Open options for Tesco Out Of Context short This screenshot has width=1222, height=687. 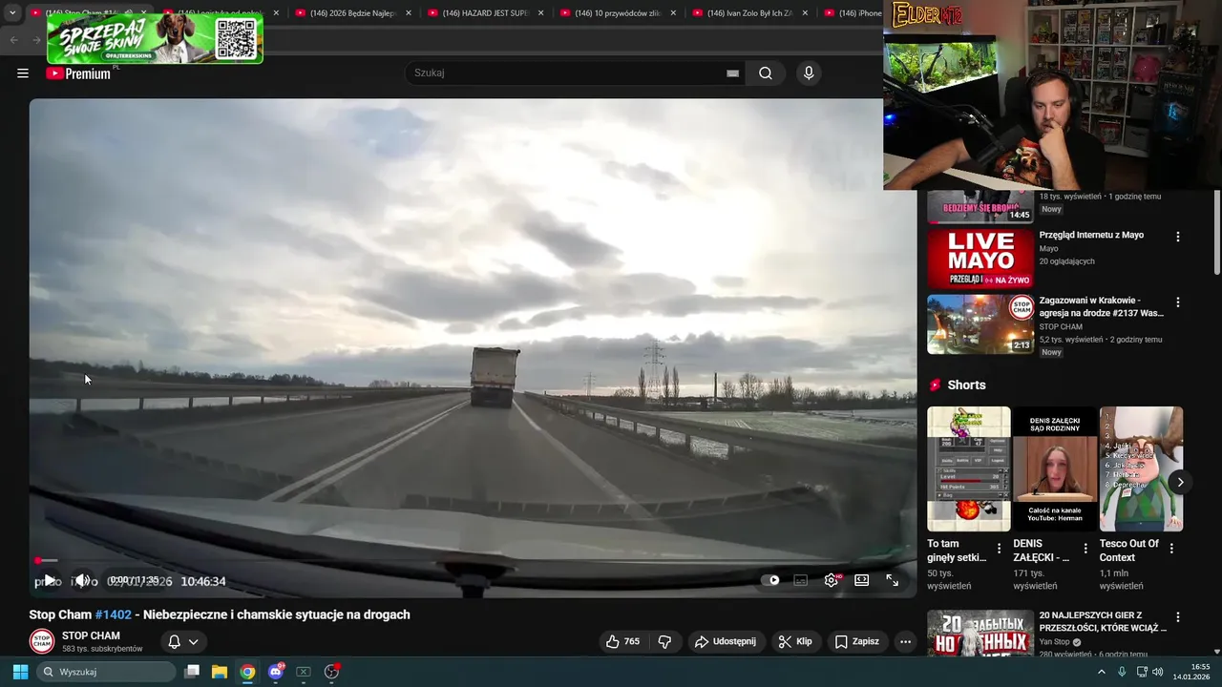[1171, 549]
